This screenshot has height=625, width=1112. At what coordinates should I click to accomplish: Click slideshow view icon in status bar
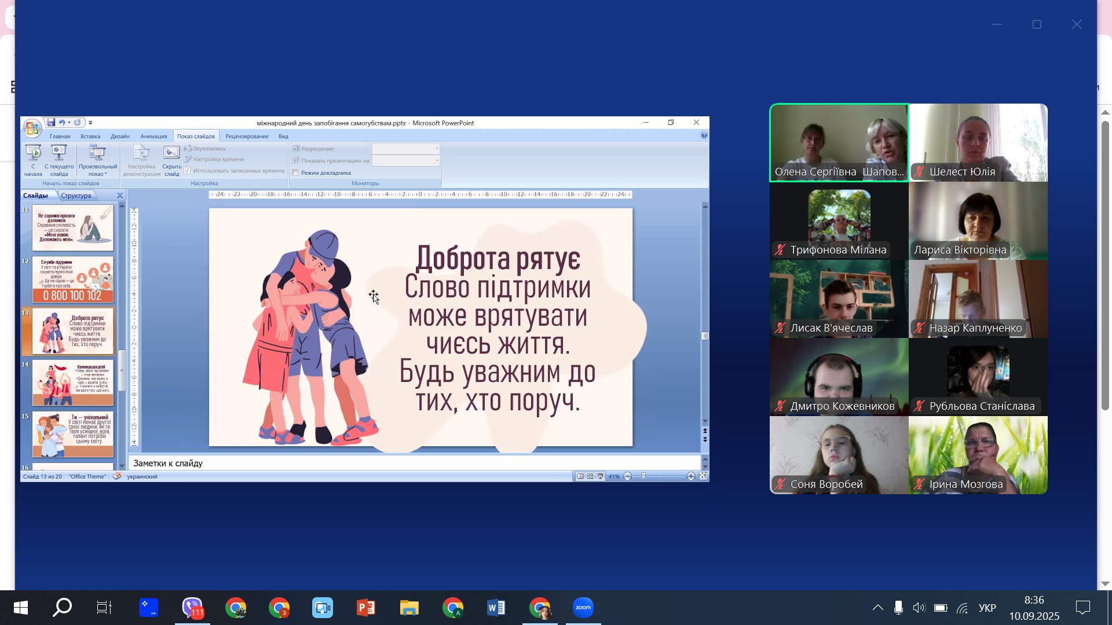[601, 476]
